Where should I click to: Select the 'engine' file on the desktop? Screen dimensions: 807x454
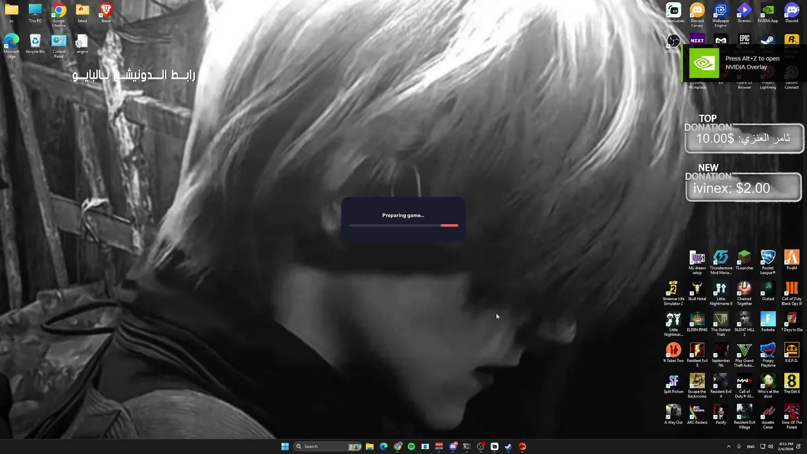[x=83, y=44]
